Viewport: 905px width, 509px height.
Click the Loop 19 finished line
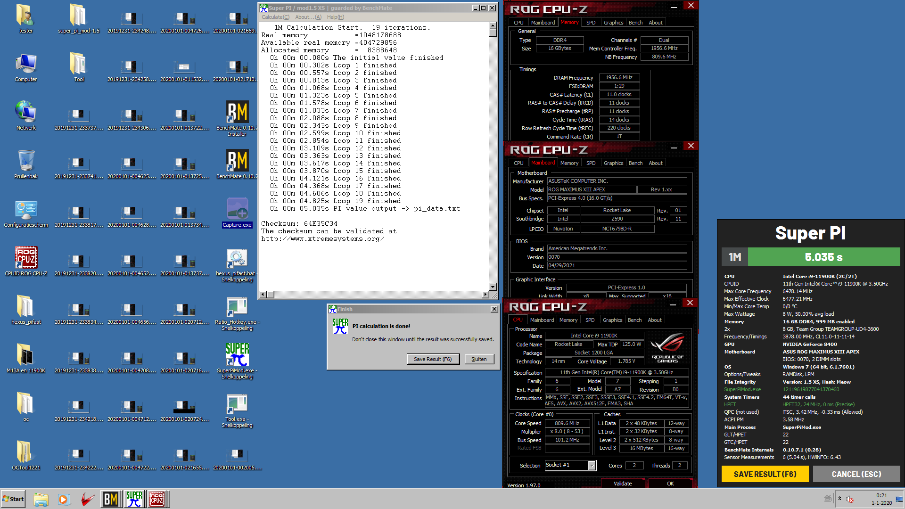[335, 201]
